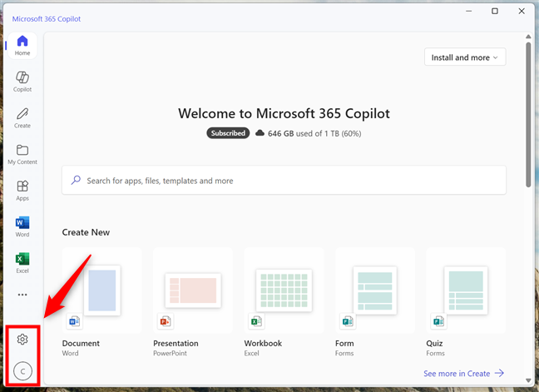Create a new Quiz thumbnail
The image size is (539, 392).
pyautogui.click(x=466, y=290)
